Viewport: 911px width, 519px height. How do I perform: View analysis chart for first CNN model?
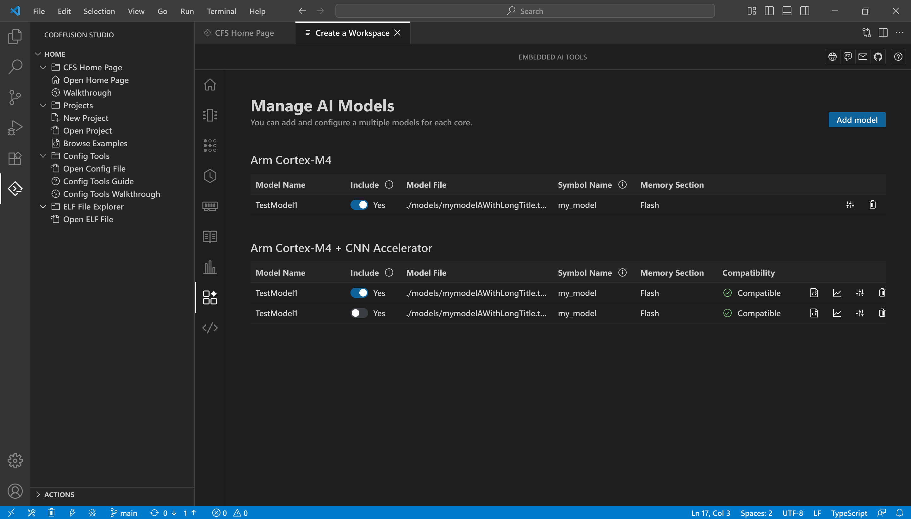837,293
